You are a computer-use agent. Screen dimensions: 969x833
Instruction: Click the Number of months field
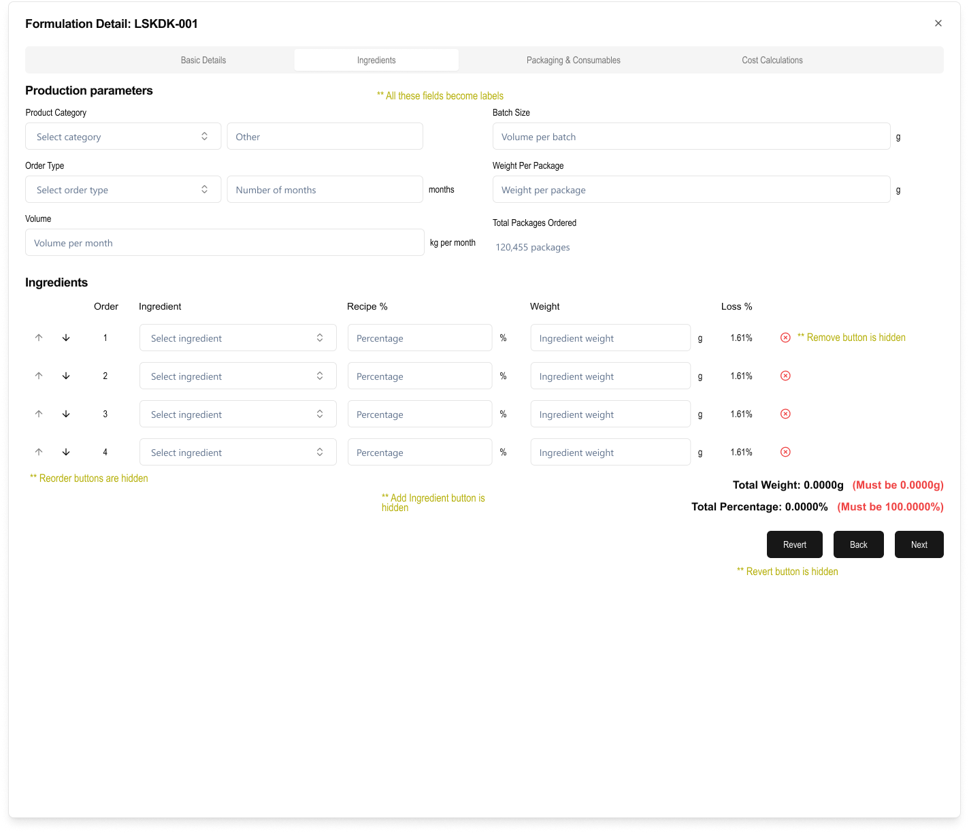(325, 189)
